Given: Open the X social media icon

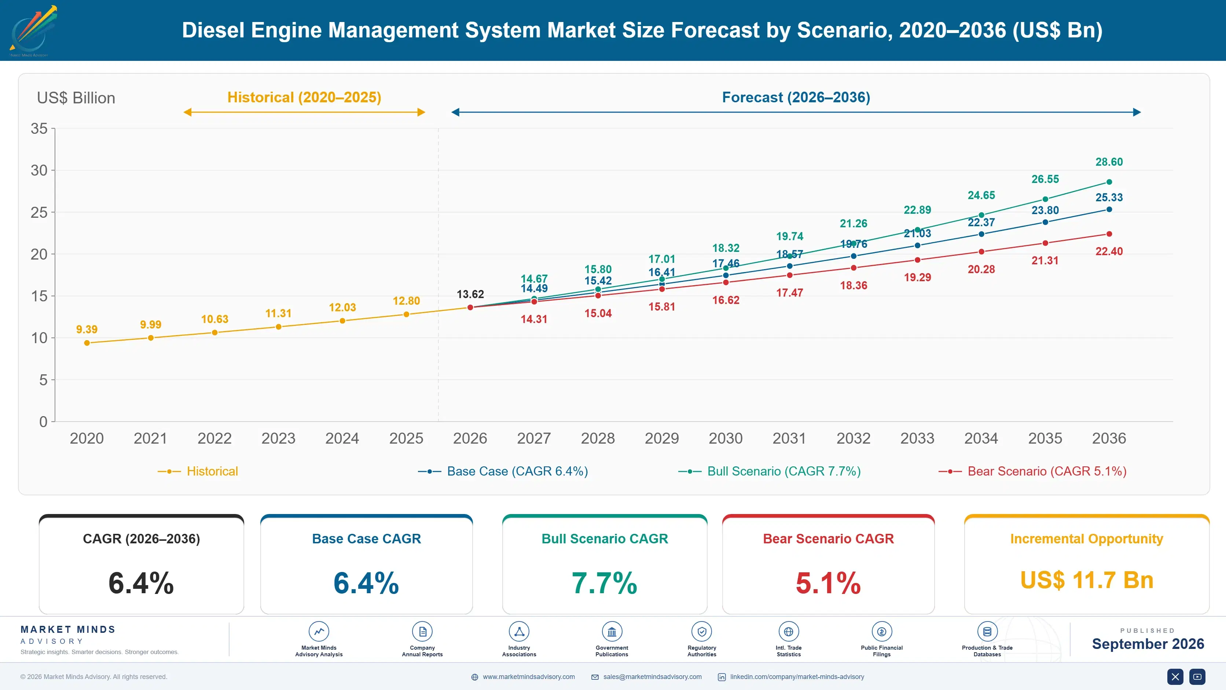Looking at the screenshot, I should click(x=1175, y=677).
